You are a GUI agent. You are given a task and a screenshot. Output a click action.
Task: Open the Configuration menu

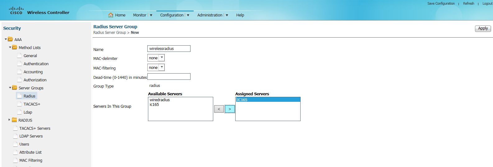coord(172,15)
